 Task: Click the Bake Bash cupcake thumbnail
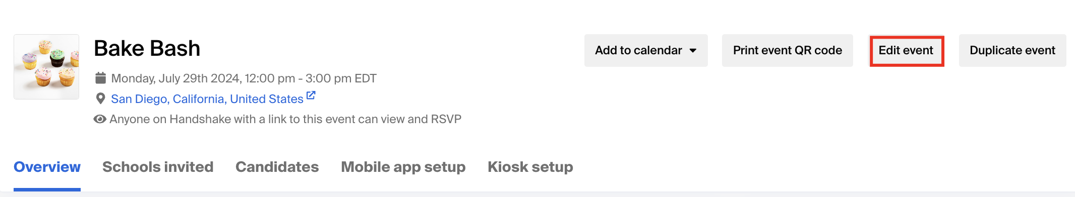46,67
